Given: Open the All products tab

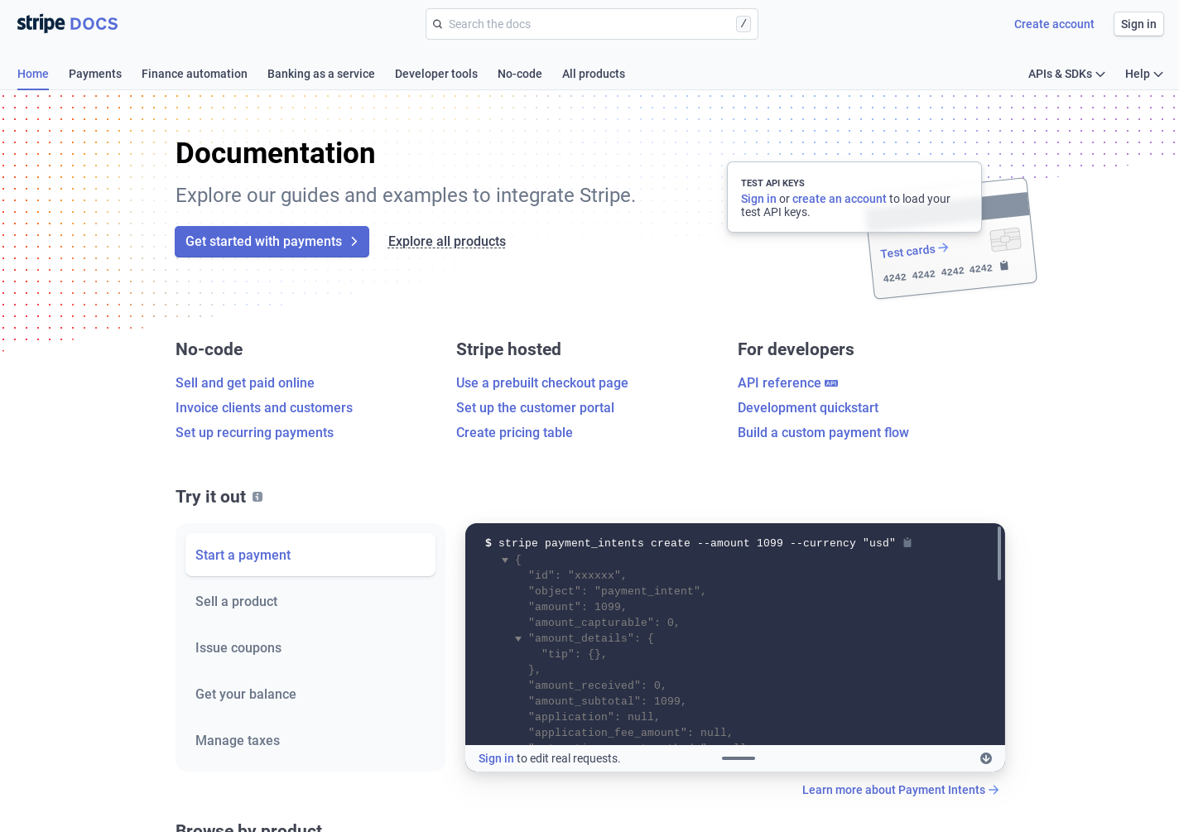Looking at the screenshot, I should point(594,74).
